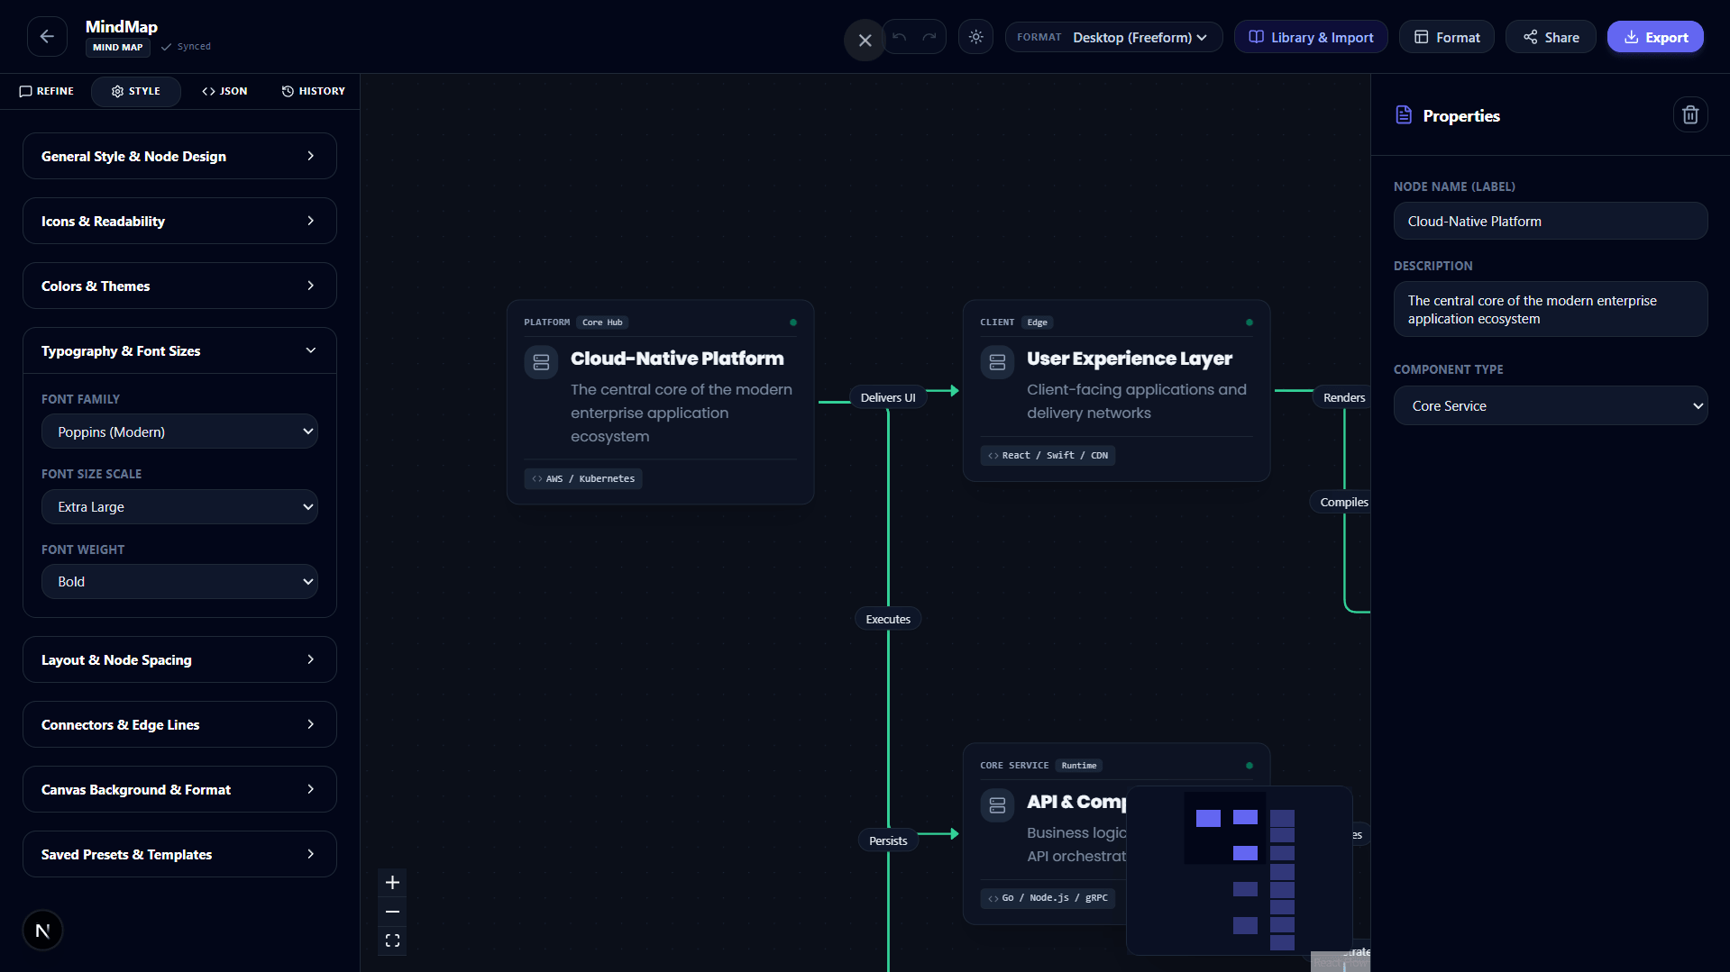The image size is (1730, 972).
Task: Switch to the JSON tab
Action: click(224, 91)
